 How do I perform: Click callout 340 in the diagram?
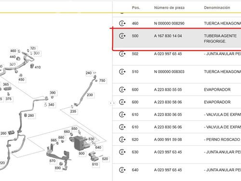51,105
